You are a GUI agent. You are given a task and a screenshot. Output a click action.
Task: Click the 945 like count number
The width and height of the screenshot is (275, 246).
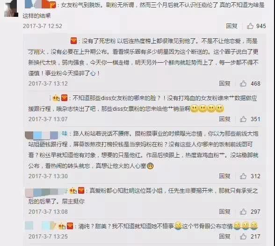[261, 26]
